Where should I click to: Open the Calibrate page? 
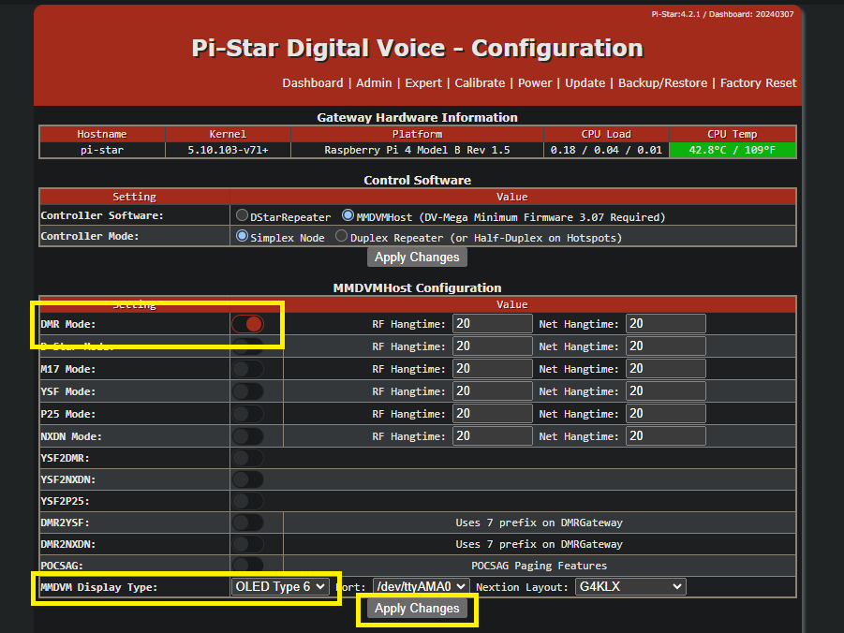point(480,83)
